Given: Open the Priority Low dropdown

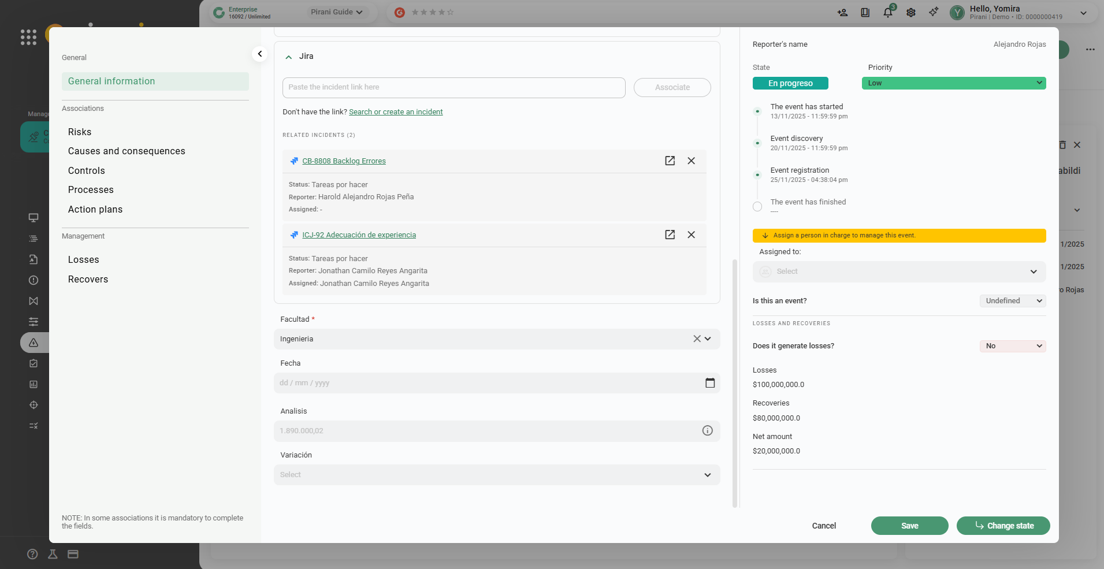Looking at the screenshot, I should click(953, 83).
